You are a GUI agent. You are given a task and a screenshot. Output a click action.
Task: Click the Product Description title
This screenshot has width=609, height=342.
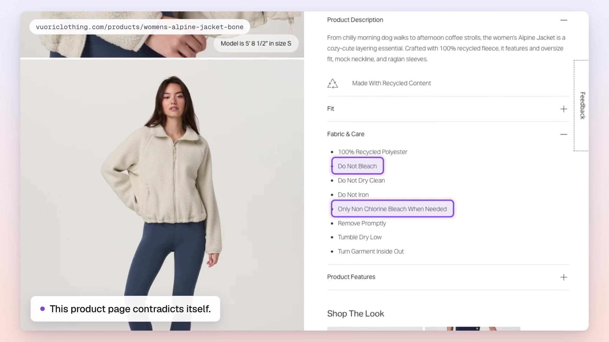(x=355, y=20)
